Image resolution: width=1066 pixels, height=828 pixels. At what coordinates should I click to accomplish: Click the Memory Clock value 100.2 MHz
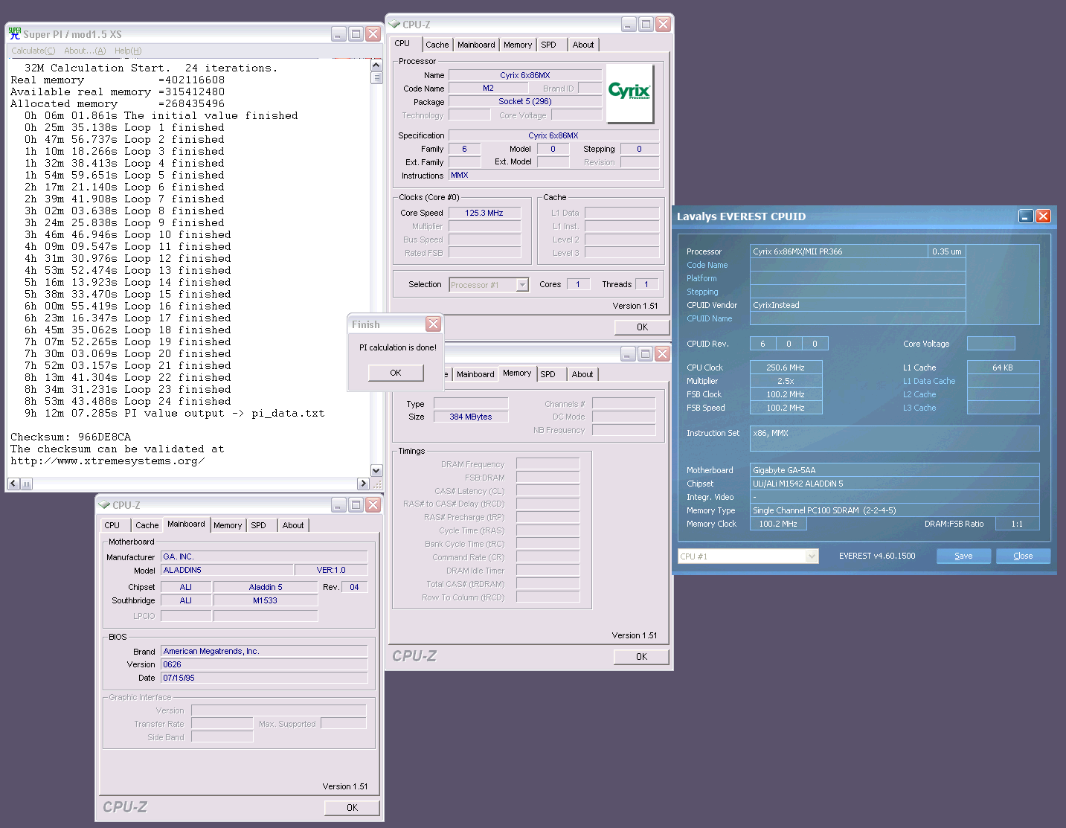tap(778, 524)
